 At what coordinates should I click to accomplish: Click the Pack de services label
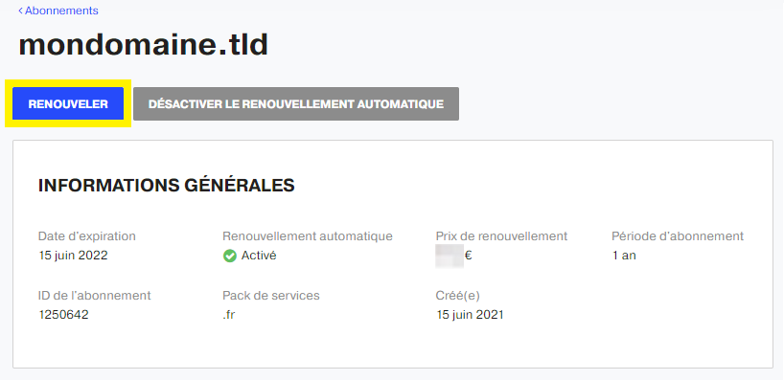point(271,296)
